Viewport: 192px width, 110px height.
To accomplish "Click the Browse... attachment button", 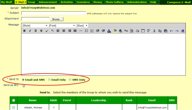I will coord(57,19).
